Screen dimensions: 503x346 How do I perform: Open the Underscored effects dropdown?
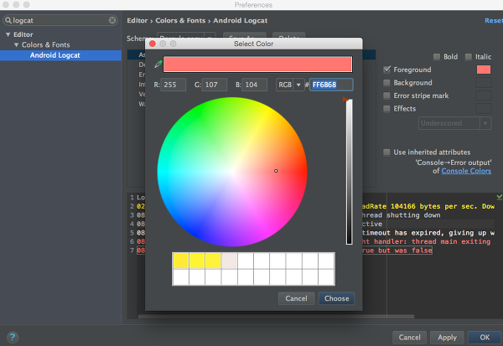(455, 123)
